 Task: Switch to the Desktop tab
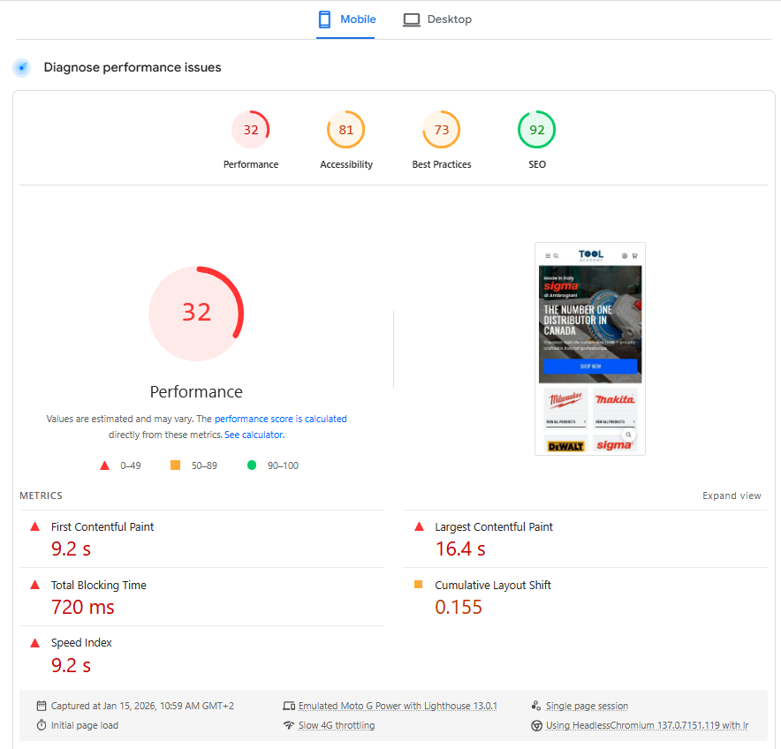tap(436, 19)
